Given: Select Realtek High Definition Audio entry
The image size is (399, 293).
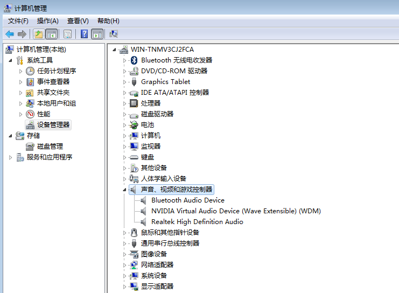Looking at the screenshot, I should point(197,222).
